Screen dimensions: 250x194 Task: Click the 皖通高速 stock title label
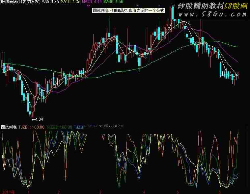(x=20, y=2)
